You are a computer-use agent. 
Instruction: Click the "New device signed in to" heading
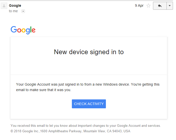[89, 52]
